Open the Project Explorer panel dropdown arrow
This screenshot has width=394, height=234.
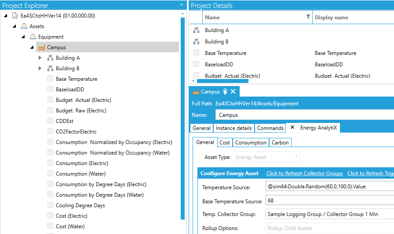point(182,5)
